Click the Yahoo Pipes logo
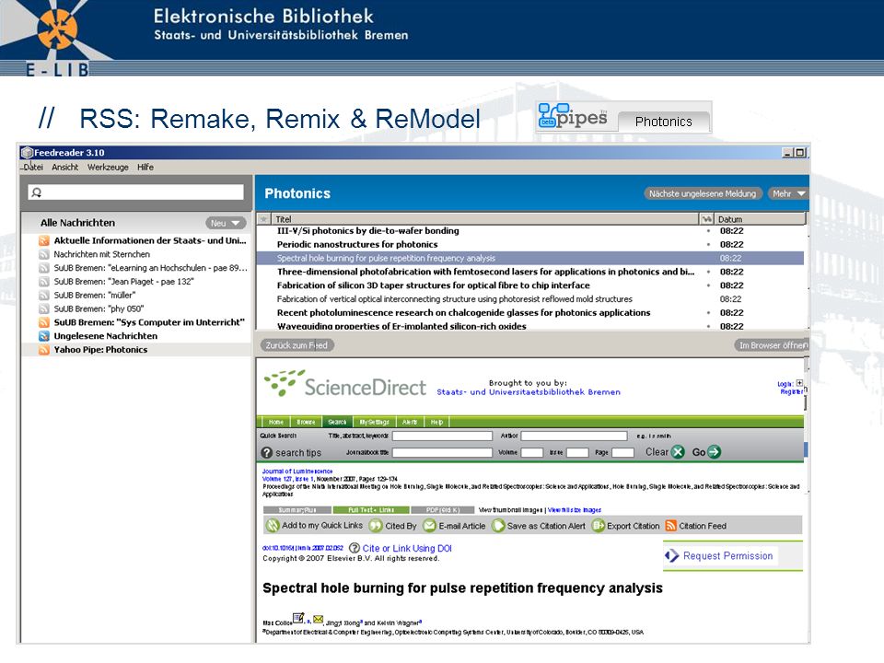 tap(574, 116)
